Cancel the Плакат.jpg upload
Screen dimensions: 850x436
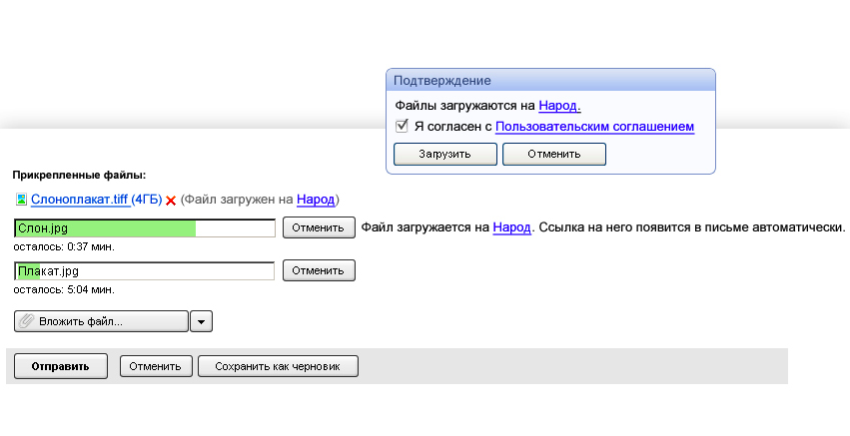pos(319,270)
